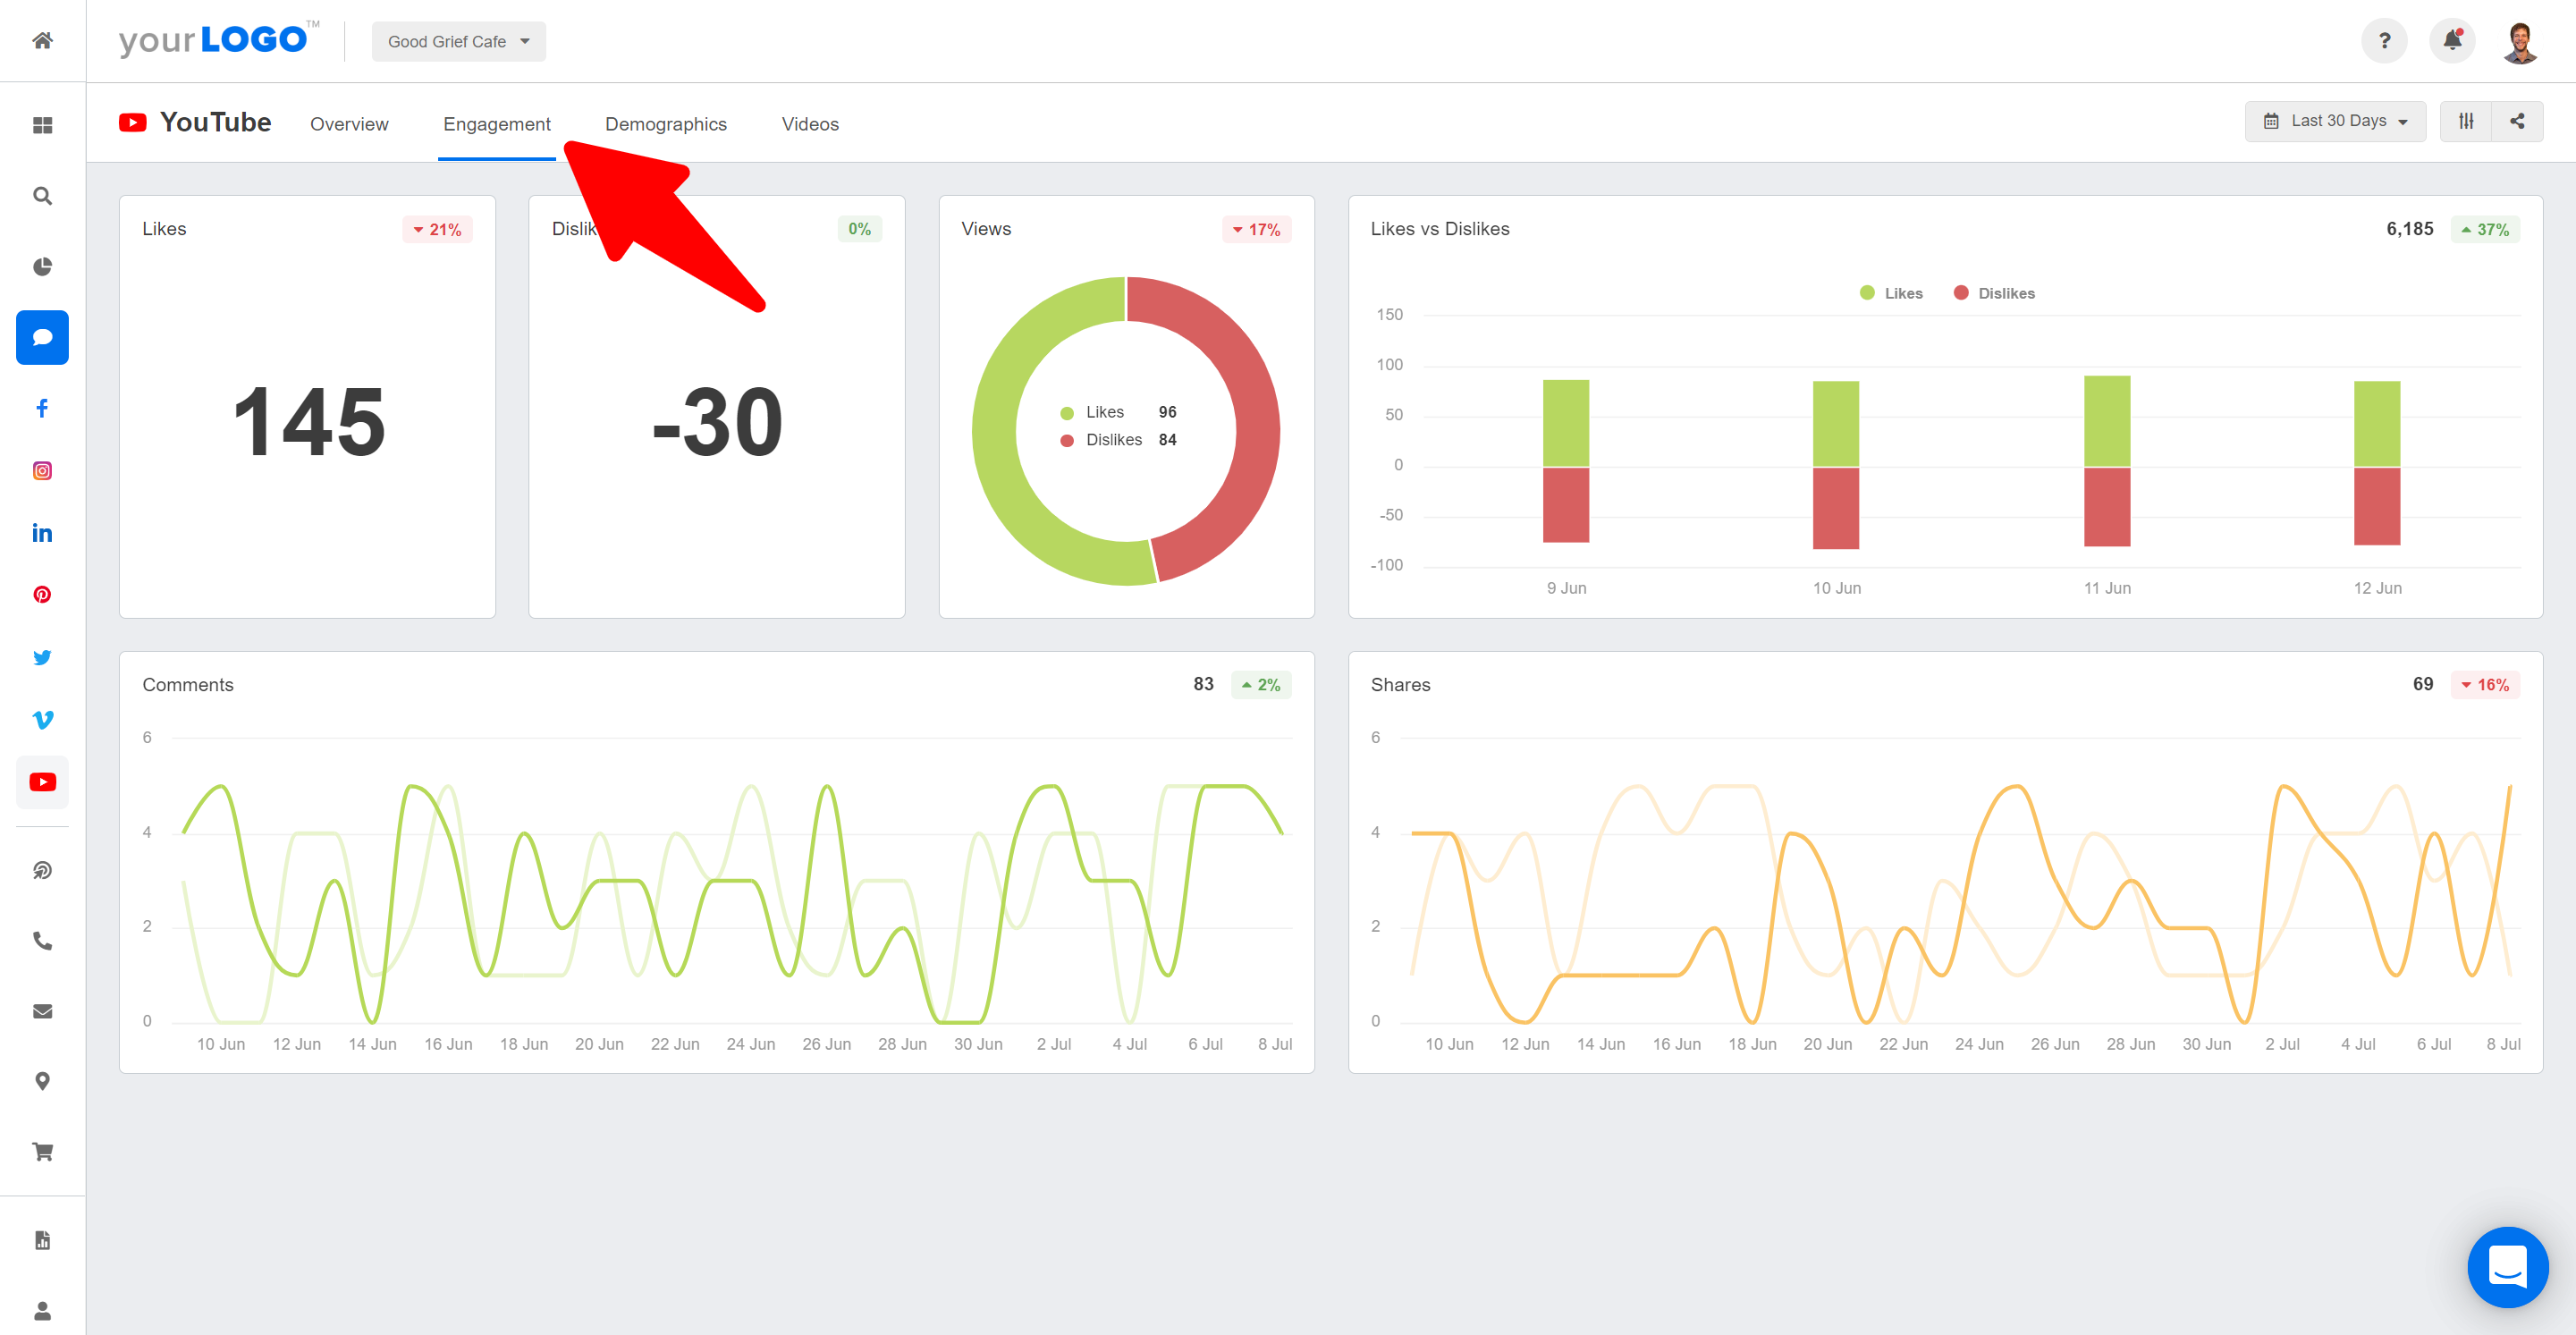Open search using the magnifier icon

(42, 195)
